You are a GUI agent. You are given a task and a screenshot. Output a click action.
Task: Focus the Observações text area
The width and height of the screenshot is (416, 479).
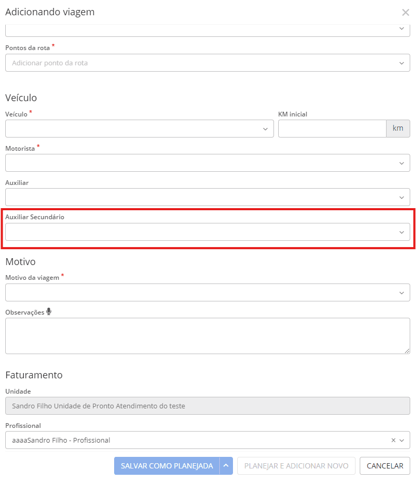click(207, 336)
